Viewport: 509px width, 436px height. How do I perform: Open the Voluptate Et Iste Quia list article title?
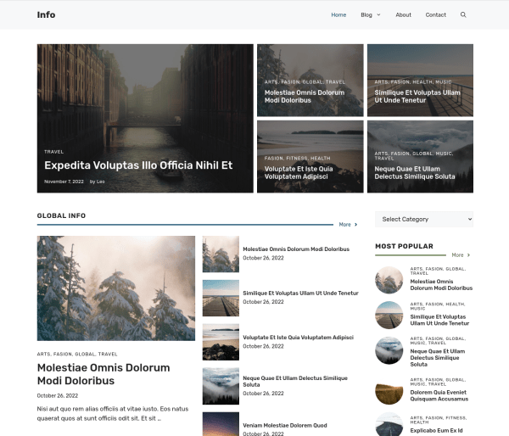(x=298, y=337)
